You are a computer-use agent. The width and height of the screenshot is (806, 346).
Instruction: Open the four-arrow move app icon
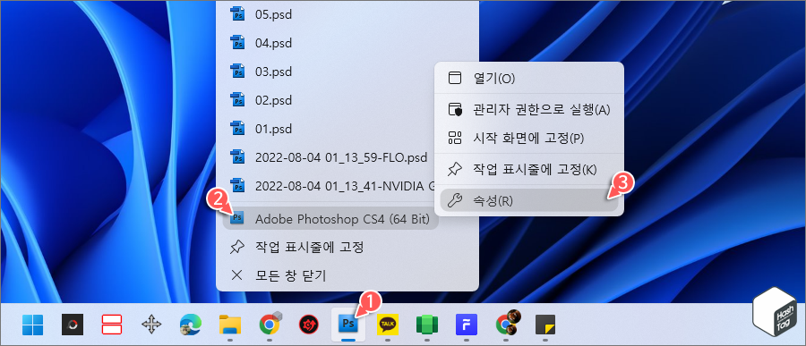pyautogui.click(x=151, y=325)
